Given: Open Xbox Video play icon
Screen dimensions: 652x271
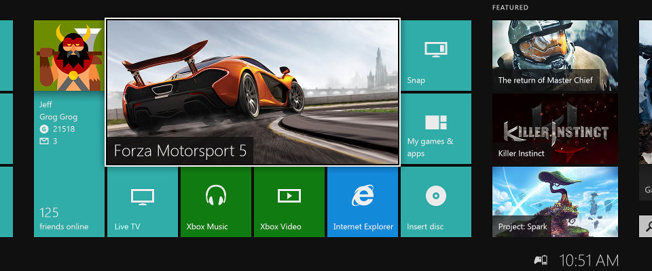Looking at the screenshot, I should [289, 196].
